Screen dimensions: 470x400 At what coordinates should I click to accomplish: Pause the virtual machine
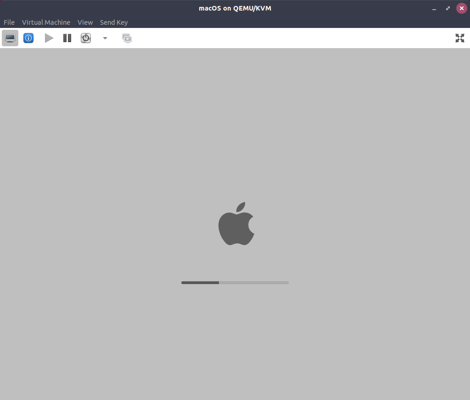tap(67, 38)
